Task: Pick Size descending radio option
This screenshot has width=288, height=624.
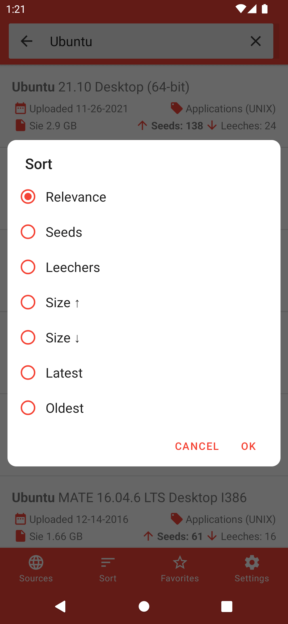Action: point(28,337)
